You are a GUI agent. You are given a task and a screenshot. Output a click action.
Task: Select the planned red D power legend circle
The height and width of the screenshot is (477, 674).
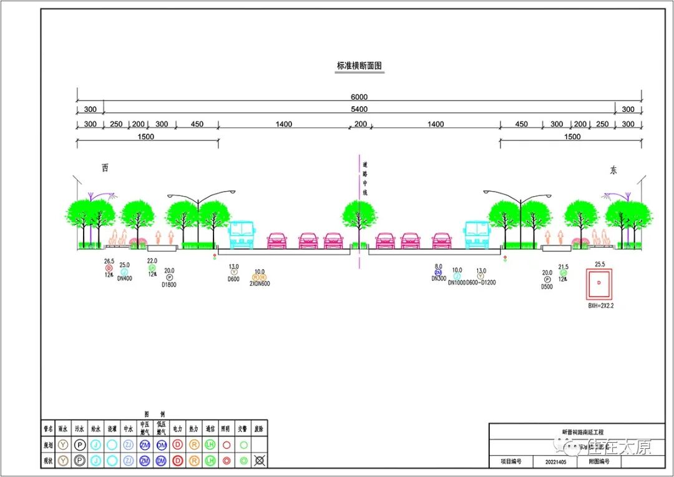[x=177, y=445]
